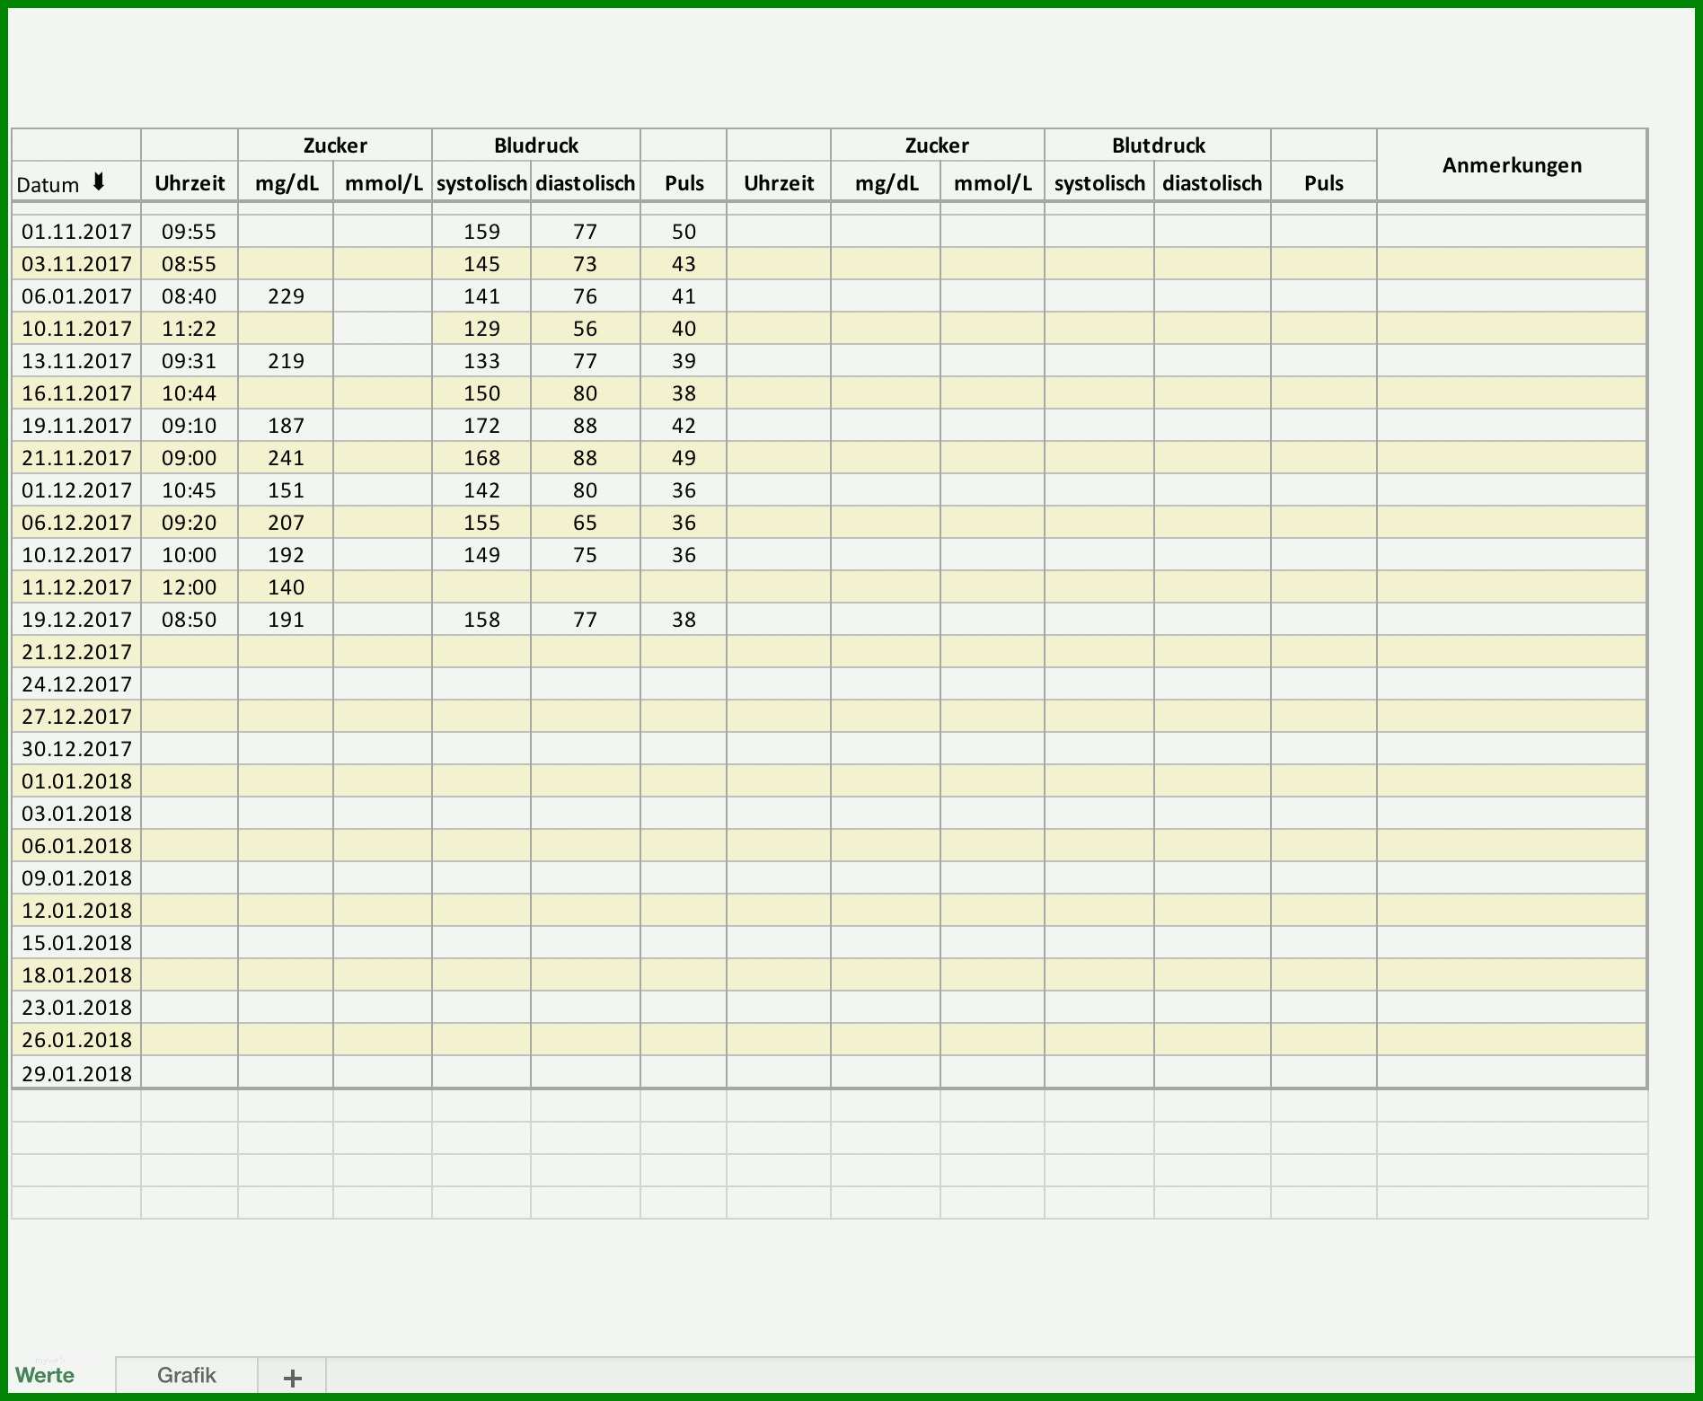The image size is (1703, 1401).
Task: Select date cell 21.11.2017
Action: click(x=76, y=458)
